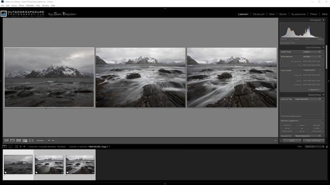The image size is (330, 185).
Task: Click the filter lock icon
Action: click(x=327, y=146)
